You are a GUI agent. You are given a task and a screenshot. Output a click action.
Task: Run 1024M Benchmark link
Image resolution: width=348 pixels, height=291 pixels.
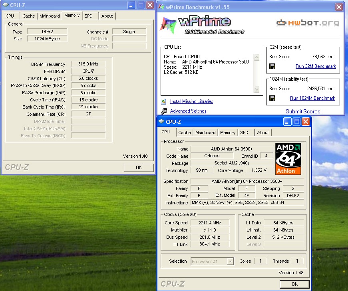point(312,98)
